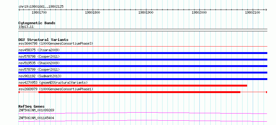Viewport: 276px width, 125px height.
Task: Open variant nsv458375 (Itsara2009) label
Action: click(x=39, y=50)
